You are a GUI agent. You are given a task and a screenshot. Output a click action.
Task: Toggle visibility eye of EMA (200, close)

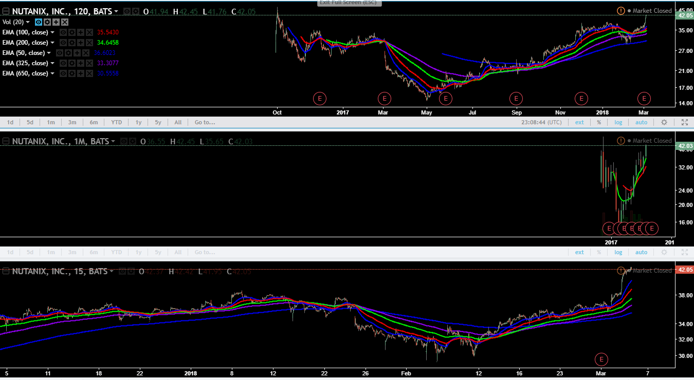tap(63, 43)
